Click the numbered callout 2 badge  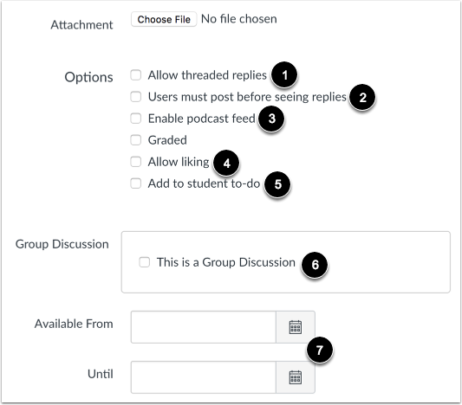click(x=362, y=97)
